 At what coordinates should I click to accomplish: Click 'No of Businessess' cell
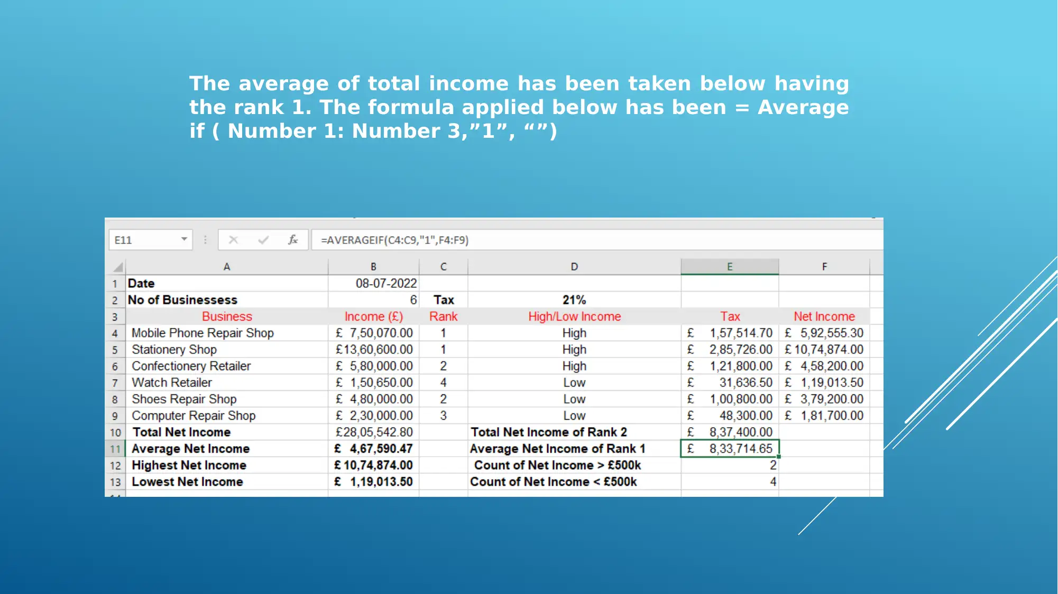click(227, 300)
